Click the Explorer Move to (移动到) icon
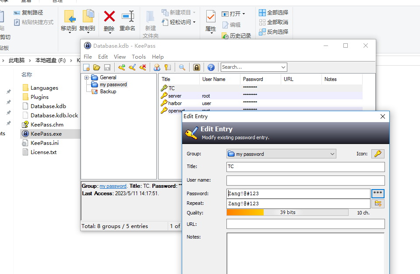420x274 pixels. click(x=69, y=21)
